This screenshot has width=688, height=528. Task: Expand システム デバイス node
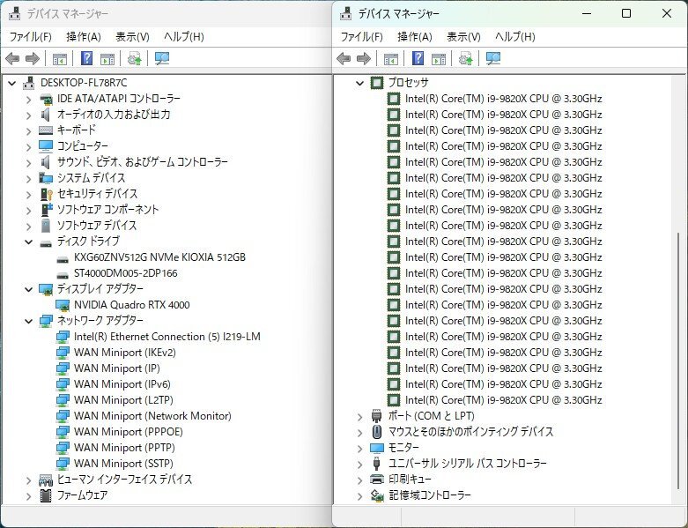click(x=28, y=179)
